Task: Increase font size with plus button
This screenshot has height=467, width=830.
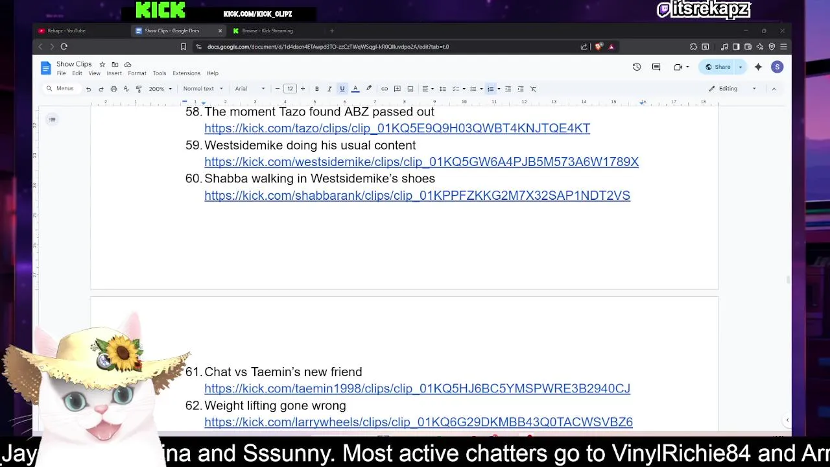Action: 302,89
